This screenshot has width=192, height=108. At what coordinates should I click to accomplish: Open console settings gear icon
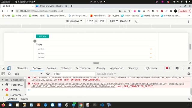point(189,74)
